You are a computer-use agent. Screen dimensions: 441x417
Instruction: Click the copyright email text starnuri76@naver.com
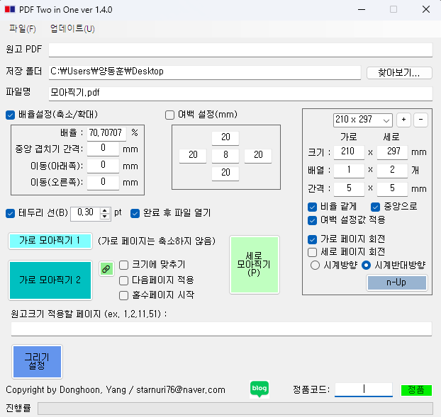[x=181, y=390]
